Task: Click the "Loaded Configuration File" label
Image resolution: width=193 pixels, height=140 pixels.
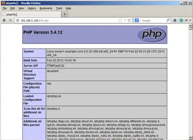Action: pyautogui.click(x=33, y=100)
